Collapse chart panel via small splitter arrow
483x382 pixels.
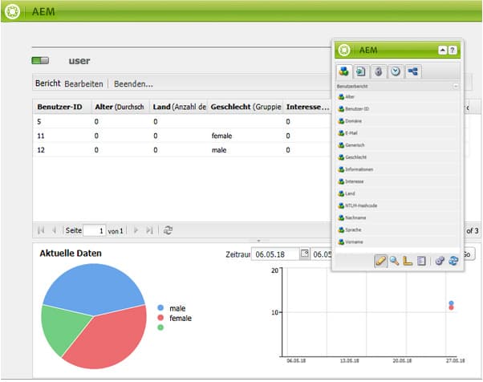coord(258,241)
